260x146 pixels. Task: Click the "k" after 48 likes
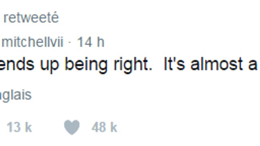click(x=114, y=127)
